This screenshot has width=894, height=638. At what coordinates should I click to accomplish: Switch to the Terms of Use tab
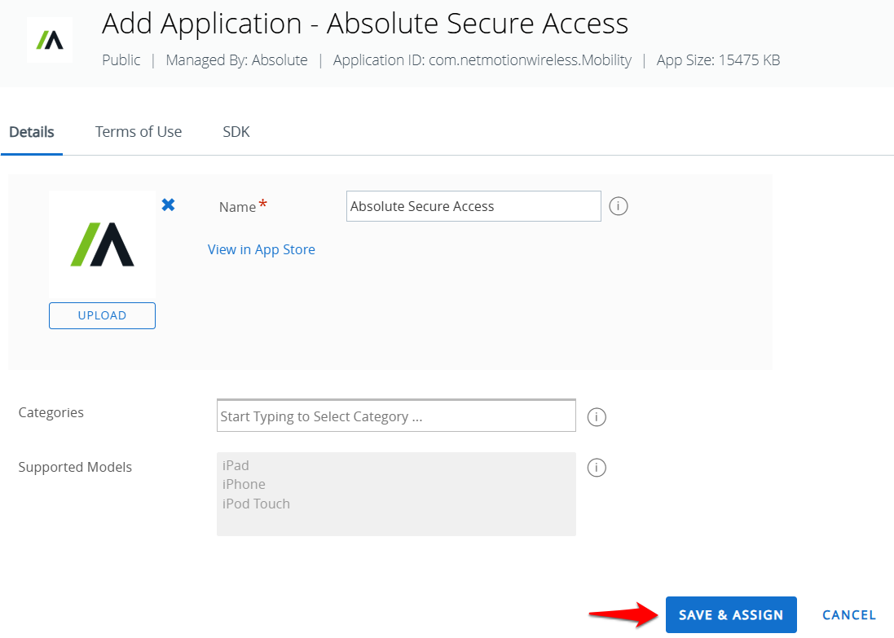138,132
